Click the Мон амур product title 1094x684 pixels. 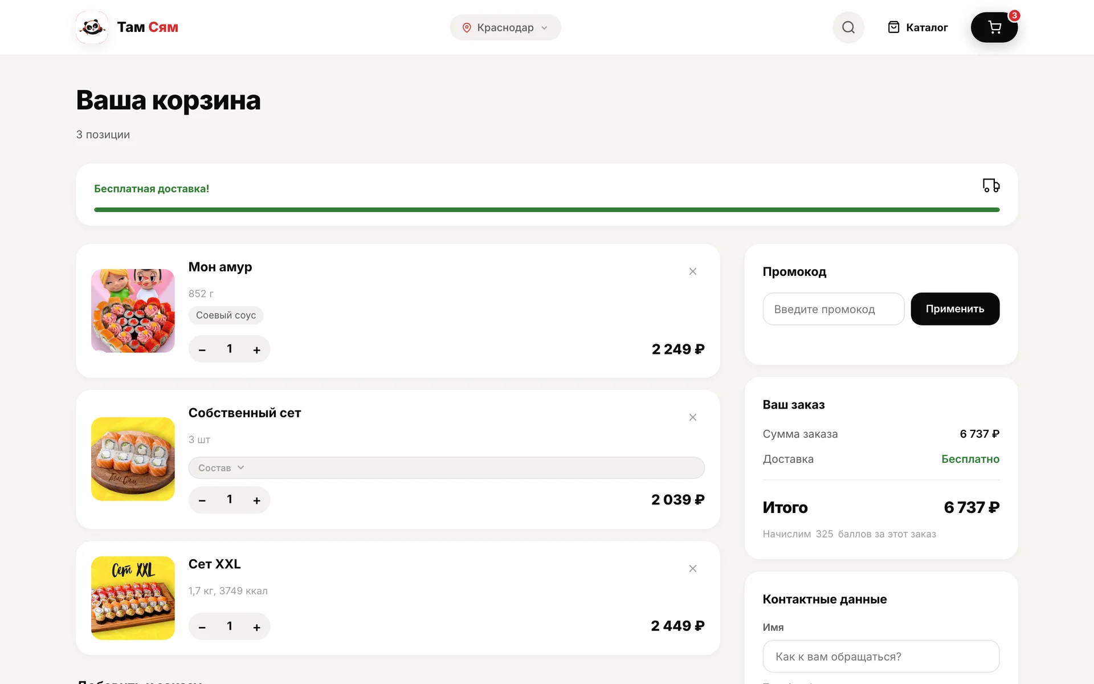point(220,267)
